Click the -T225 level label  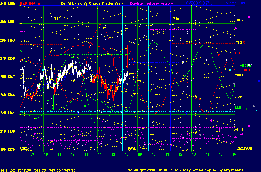pos(239,97)
